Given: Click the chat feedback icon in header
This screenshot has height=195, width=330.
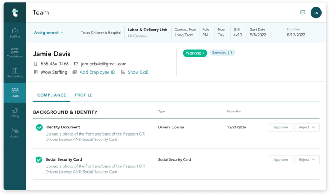Looking at the screenshot, I should point(302,12).
